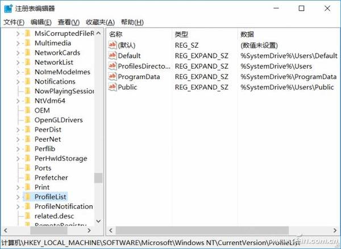Screen dimensions: 341x249
Task: Click the folder icon beside Multimedia
Action: (28, 43)
